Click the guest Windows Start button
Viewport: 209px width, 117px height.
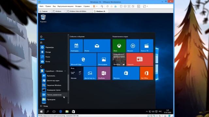pyautogui.click(x=41, y=111)
